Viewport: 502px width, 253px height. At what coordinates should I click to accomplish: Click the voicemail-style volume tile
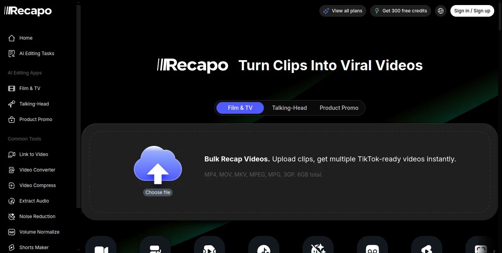tap(372, 244)
